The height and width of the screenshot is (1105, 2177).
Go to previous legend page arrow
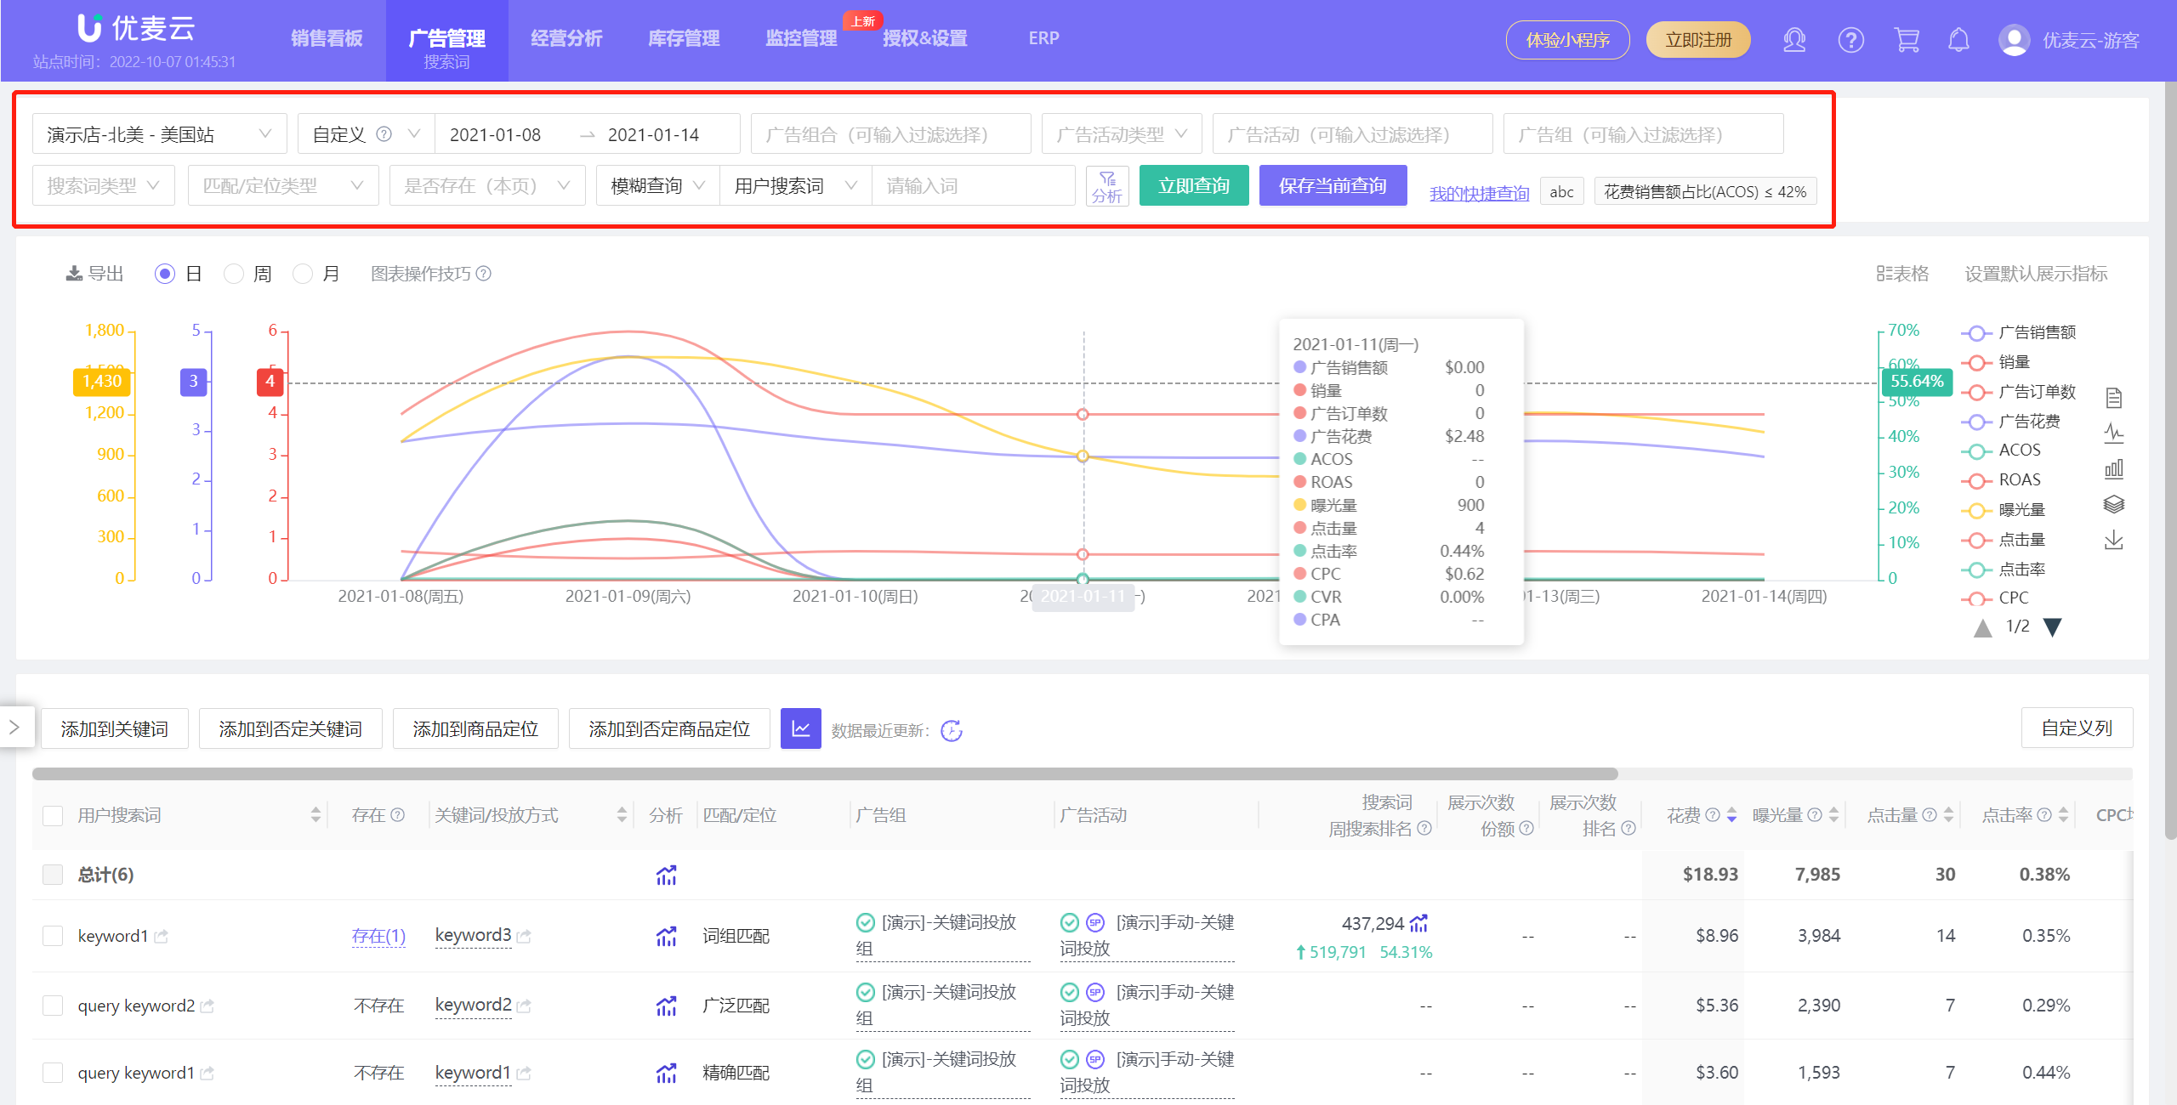[1982, 627]
